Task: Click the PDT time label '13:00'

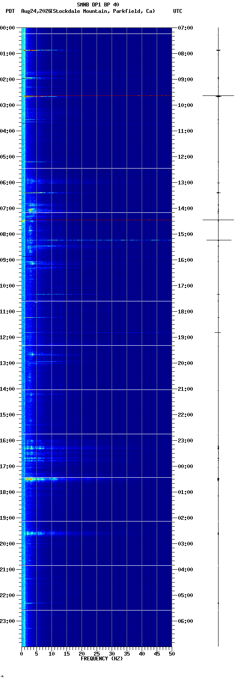Action: 7,363
